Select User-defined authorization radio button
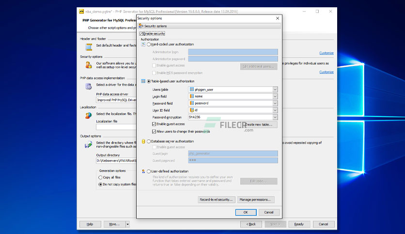 (x=149, y=171)
